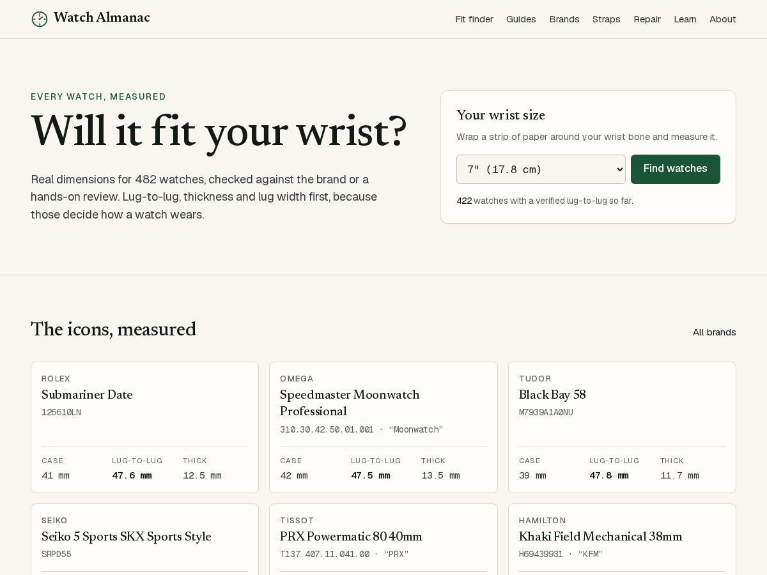Click the OMEGA brand label
767x575 pixels.
tap(297, 379)
